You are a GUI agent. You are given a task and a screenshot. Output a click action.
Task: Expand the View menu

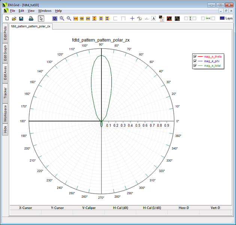pos(31,11)
